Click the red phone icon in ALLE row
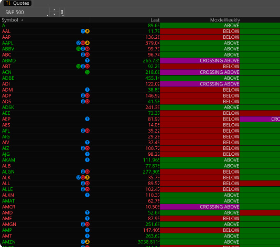This screenshot has width=280, height=247. [x=88, y=189]
